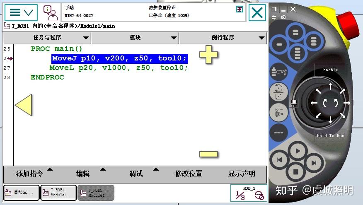Take a pendant screenshot with camera icon
The height and width of the screenshot is (205, 363).
click(283, 17)
